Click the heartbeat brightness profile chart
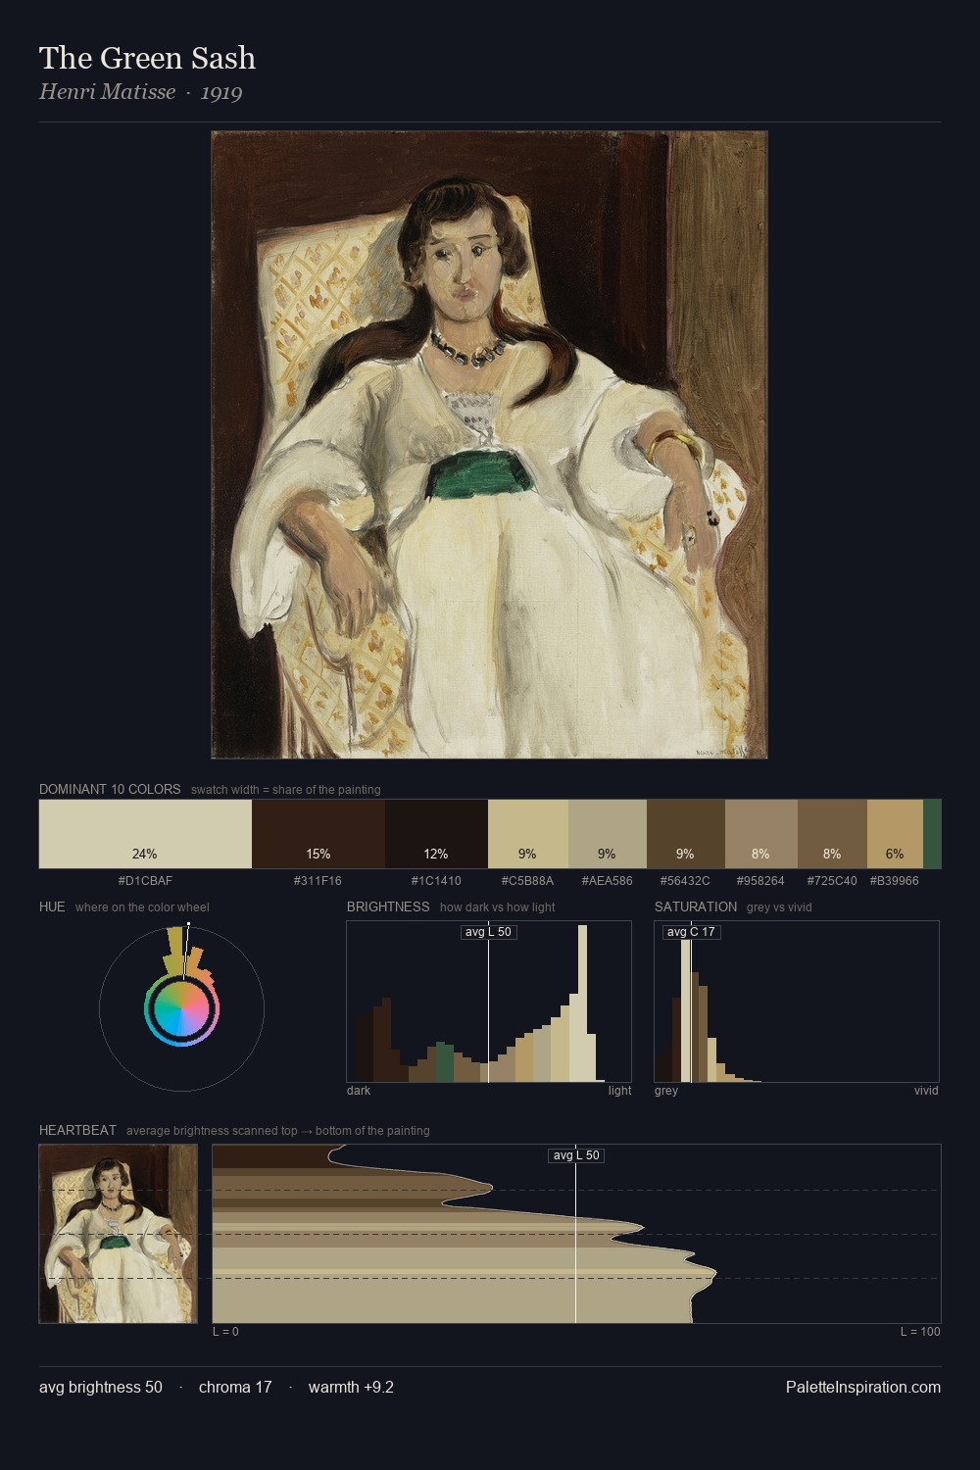 click(577, 1234)
